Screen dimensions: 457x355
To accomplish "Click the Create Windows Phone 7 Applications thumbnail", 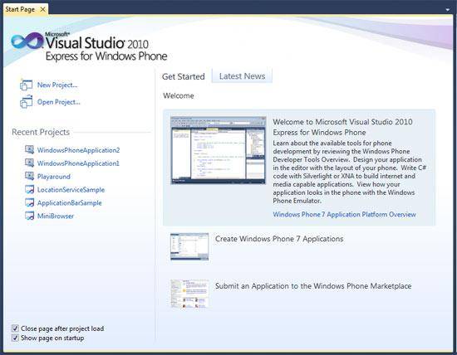I will (189, 246).
